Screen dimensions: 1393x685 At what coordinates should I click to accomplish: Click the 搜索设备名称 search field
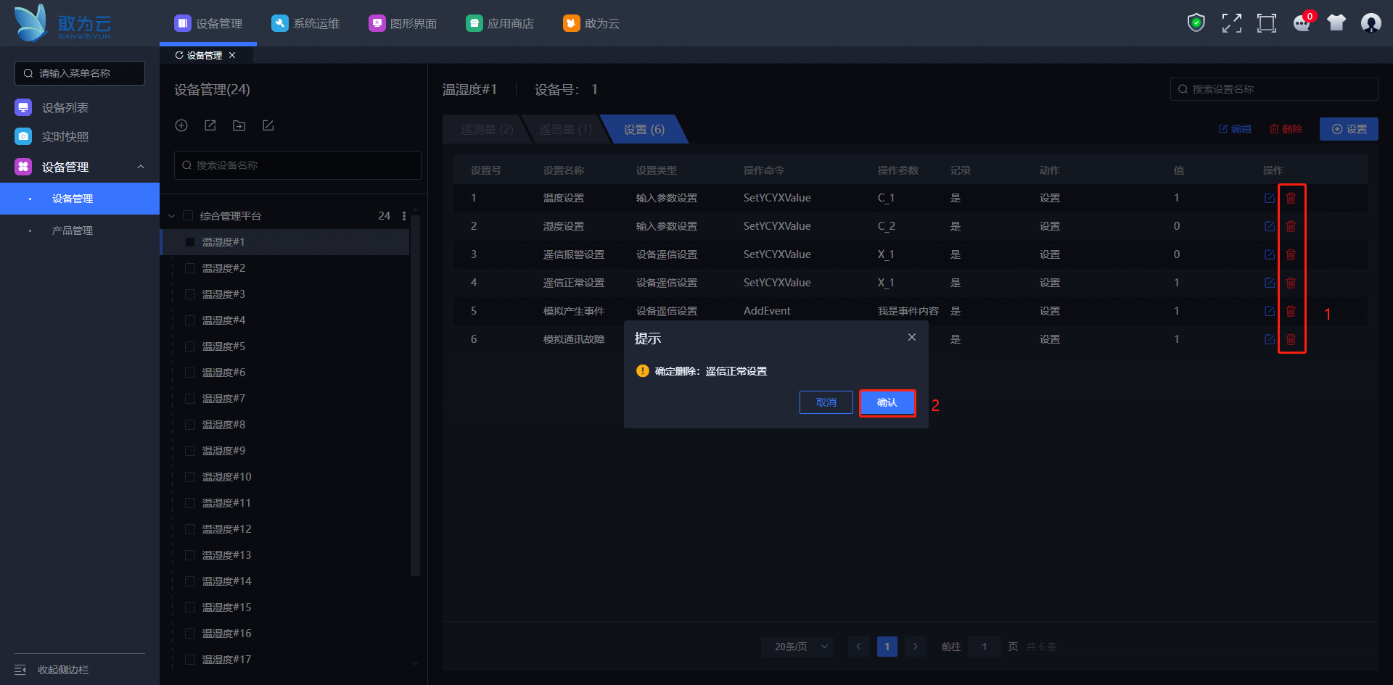tap(297, 165)
